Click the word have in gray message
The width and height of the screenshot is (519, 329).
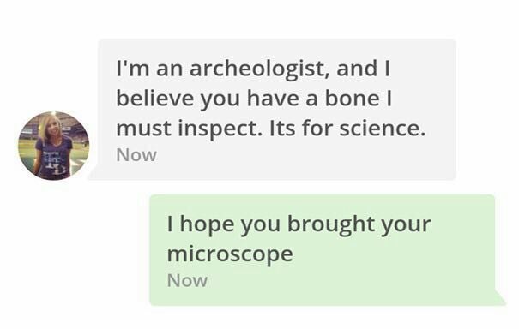pos(273,99)
